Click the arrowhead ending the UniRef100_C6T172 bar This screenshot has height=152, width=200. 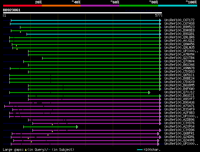[160, 20]
